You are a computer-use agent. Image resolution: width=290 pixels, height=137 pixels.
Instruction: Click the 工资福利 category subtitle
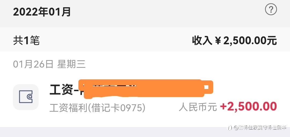click(68, 108)
